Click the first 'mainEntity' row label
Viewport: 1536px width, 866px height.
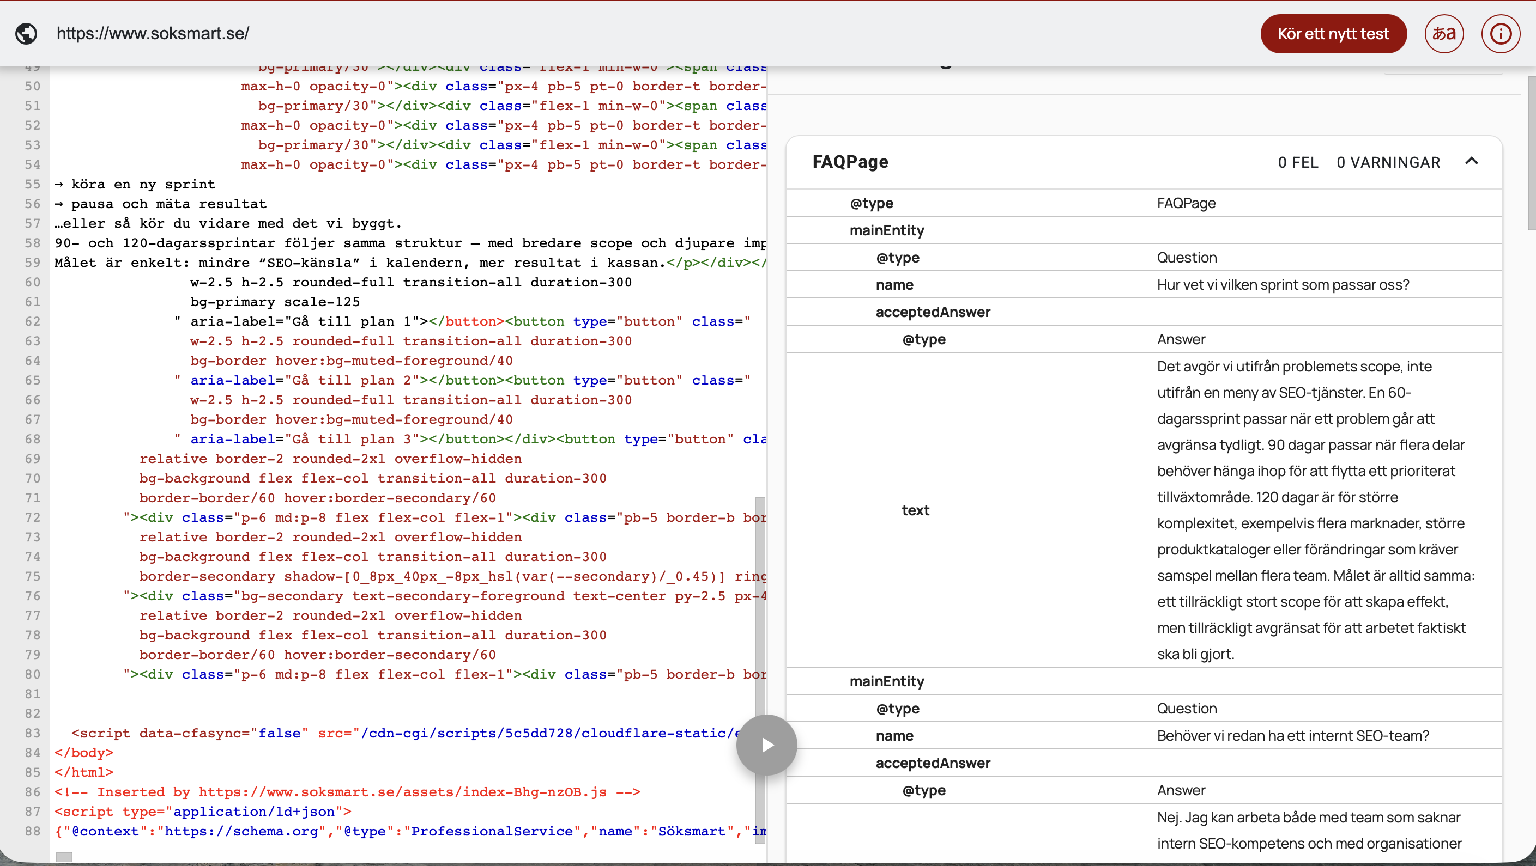(x=887, y=230)
